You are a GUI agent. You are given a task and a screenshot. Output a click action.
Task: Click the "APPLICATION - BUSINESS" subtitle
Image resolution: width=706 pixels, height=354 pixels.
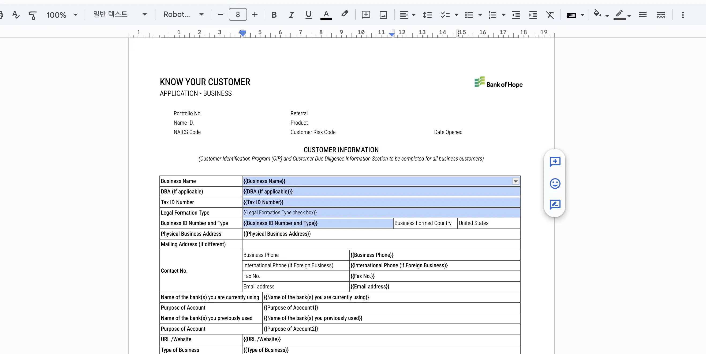click(196, 93)
